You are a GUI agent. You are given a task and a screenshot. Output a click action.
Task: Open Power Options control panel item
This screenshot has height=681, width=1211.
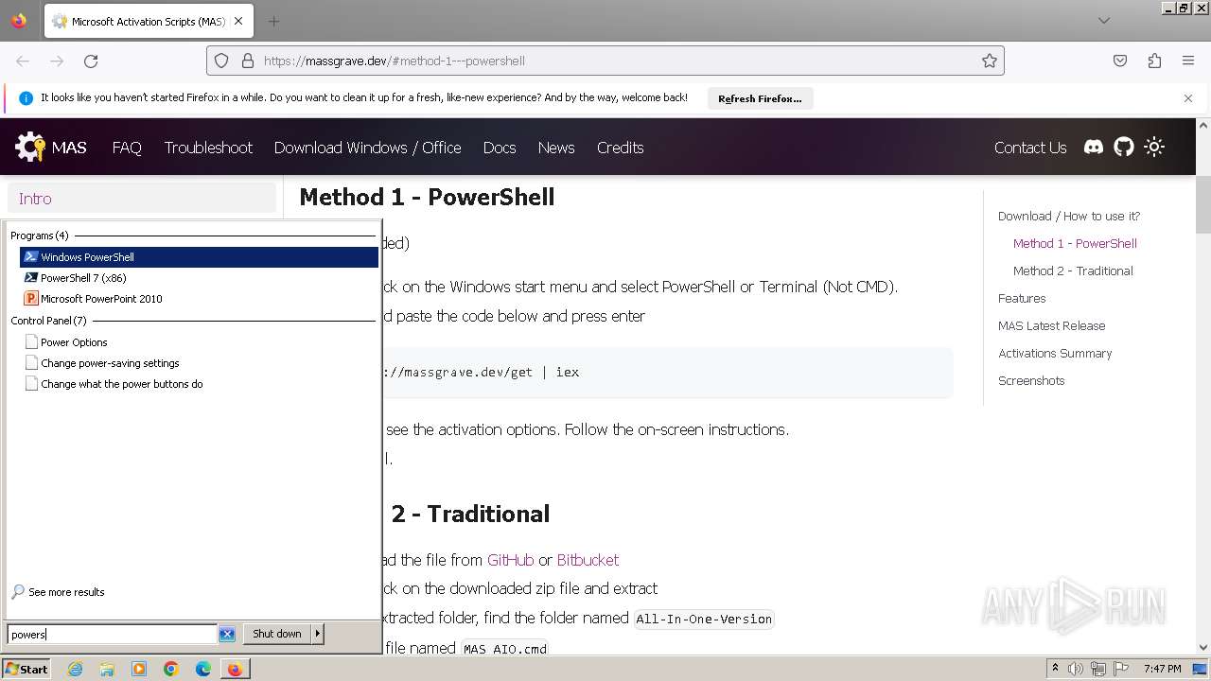coord(74,342)
